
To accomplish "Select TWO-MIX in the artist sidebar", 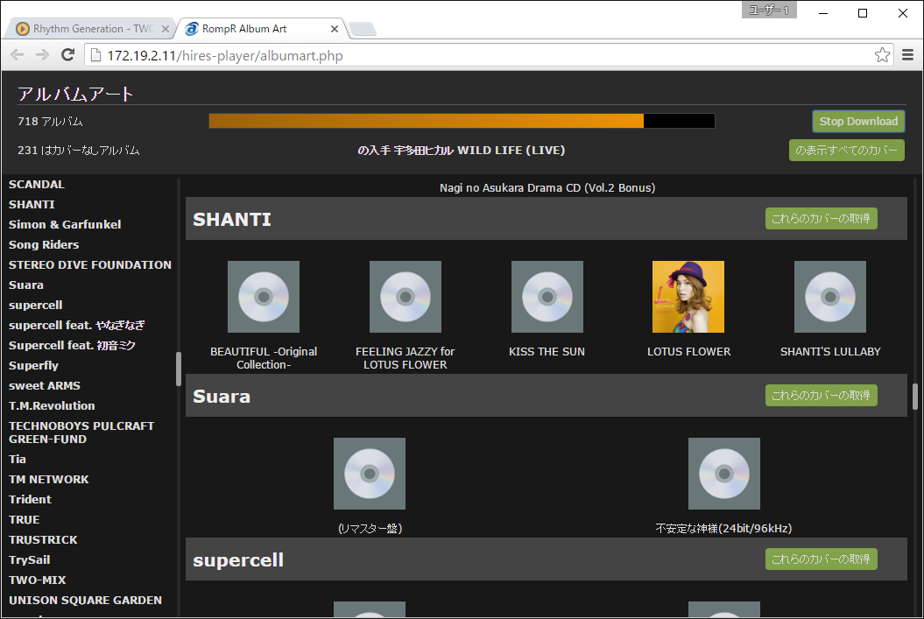I will pos(37,580).
